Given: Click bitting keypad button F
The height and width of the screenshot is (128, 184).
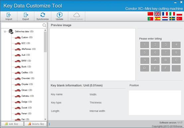Looking at the screenshot, I should [166, 68].
